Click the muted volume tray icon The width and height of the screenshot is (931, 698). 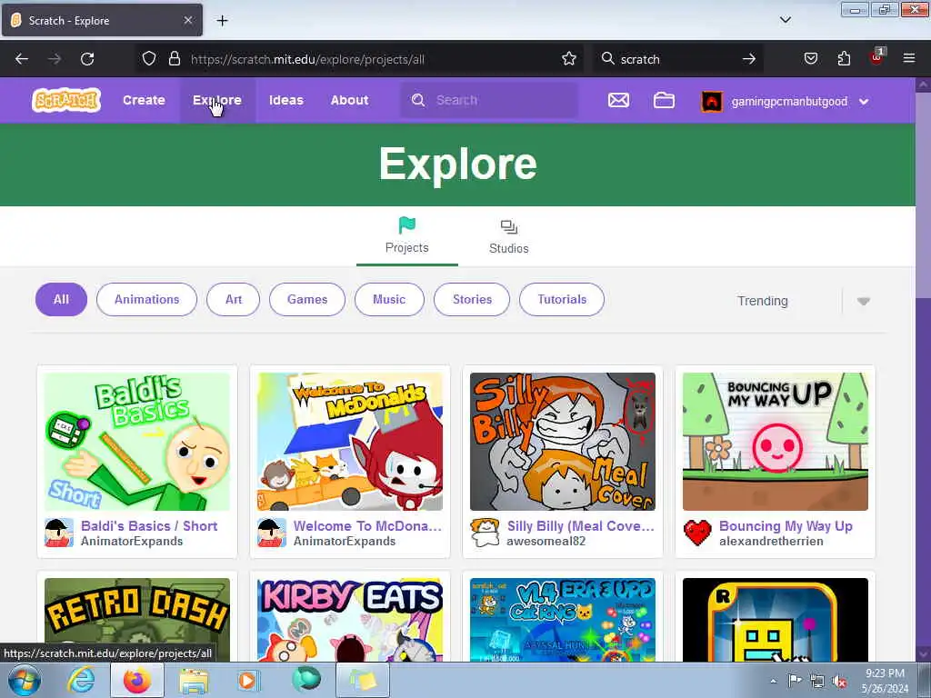point(839,682)
